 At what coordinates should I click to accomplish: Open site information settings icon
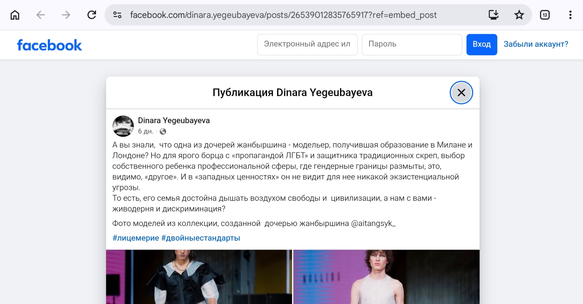click(117, 15)
